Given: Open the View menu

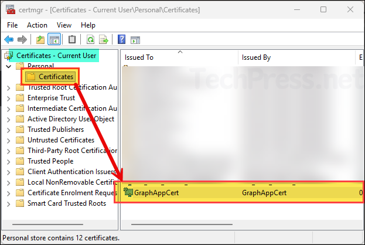Looking at the screenshot, I should click(64, 25).
